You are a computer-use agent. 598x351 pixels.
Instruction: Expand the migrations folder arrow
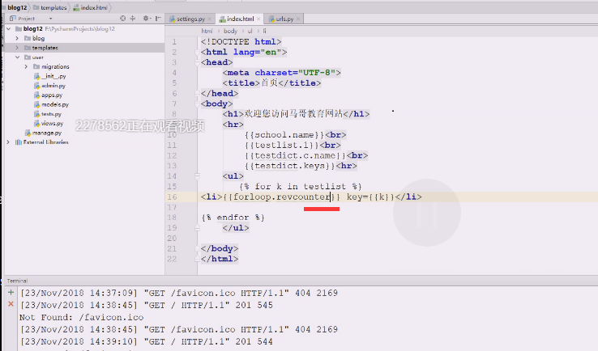tap(26, 66)
